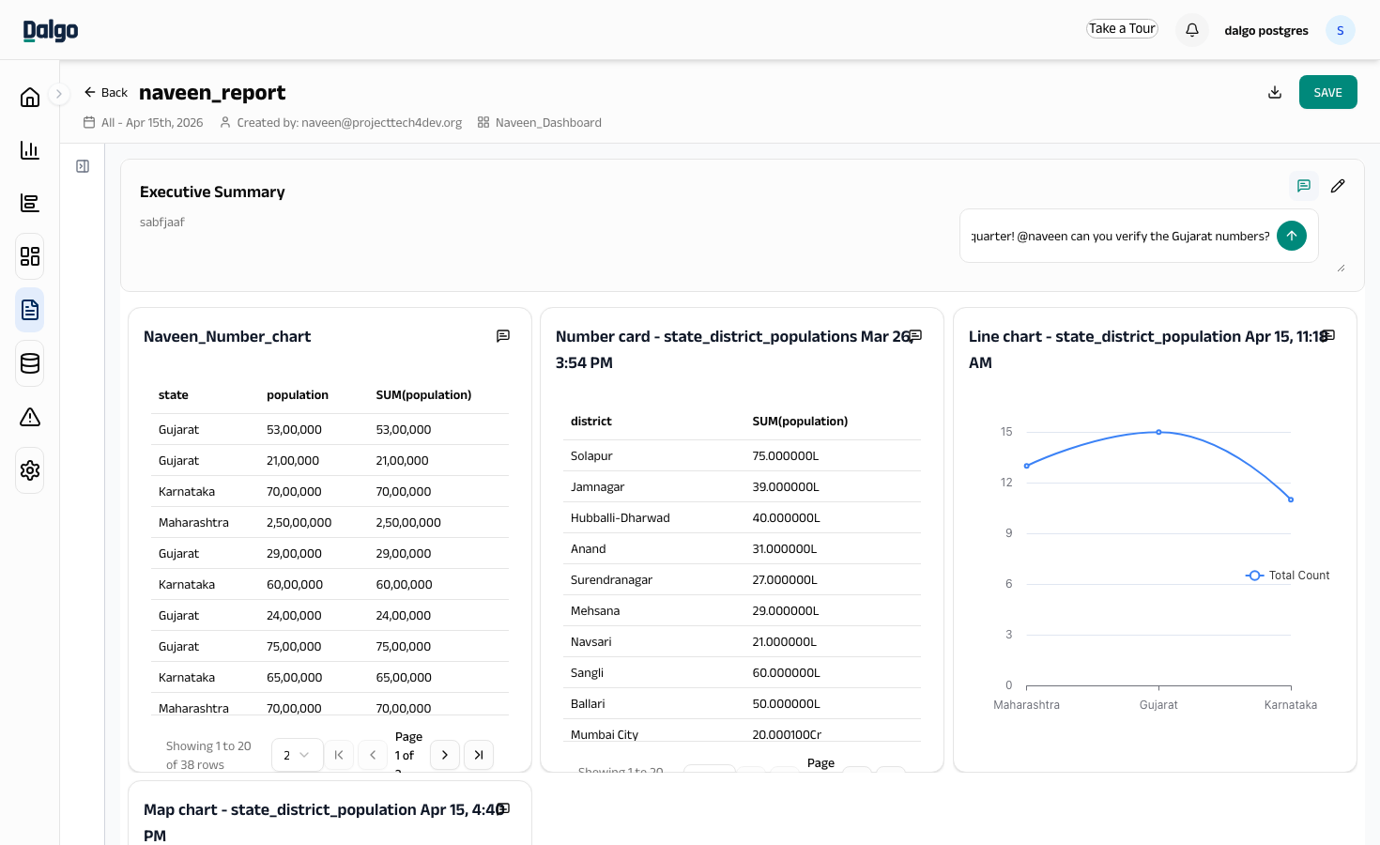
Task: Send comment with green arrow button
Action: [x=1292, y=236]
